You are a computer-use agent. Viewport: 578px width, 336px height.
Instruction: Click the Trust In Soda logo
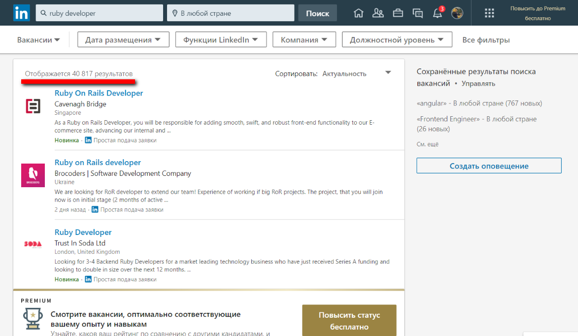click(x=33, y=244)
